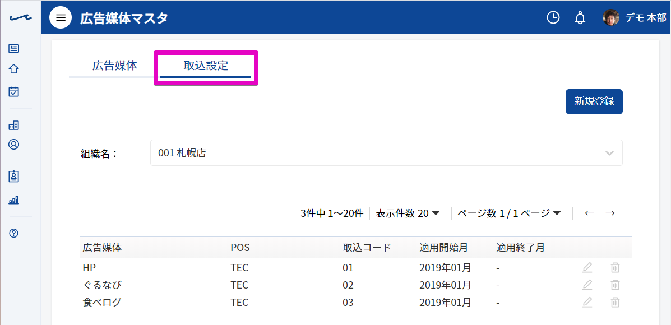671x325 pixels.
Task: Click 取込コード value 01
Action: pos(348,268)
